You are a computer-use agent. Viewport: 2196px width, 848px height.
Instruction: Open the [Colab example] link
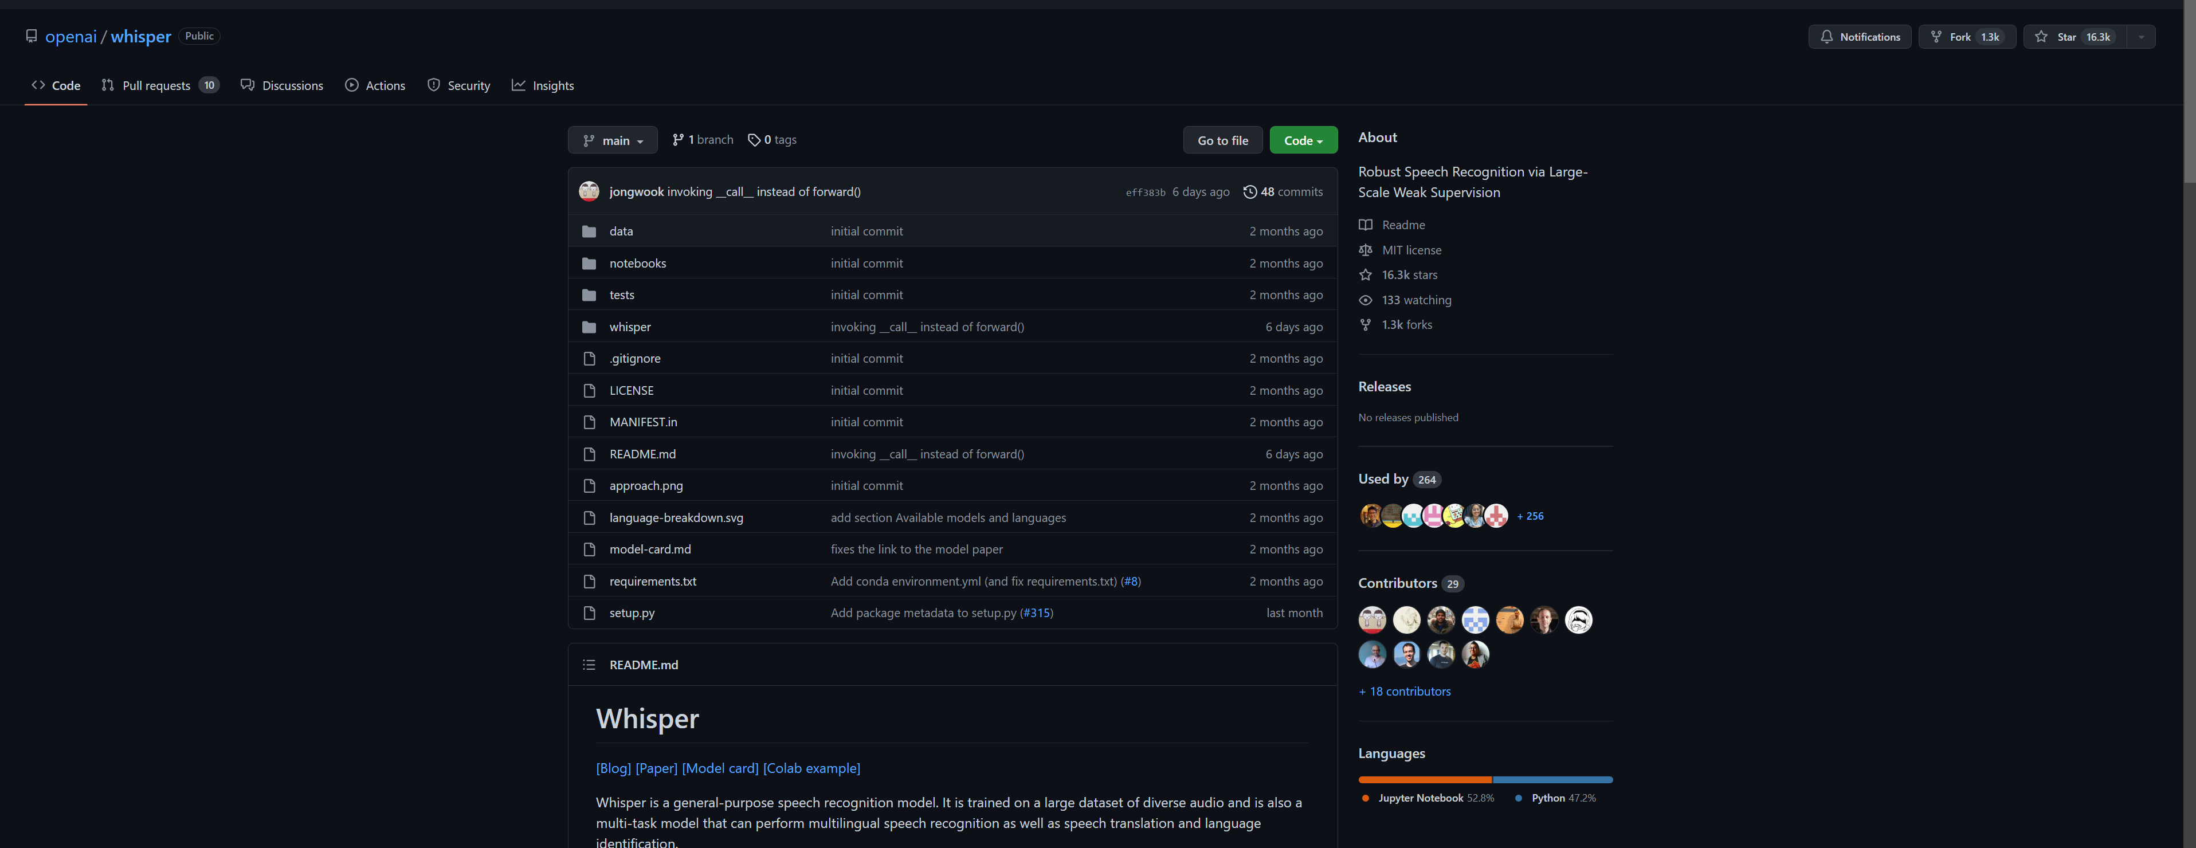pyautogui.click(x=811, y=768)
